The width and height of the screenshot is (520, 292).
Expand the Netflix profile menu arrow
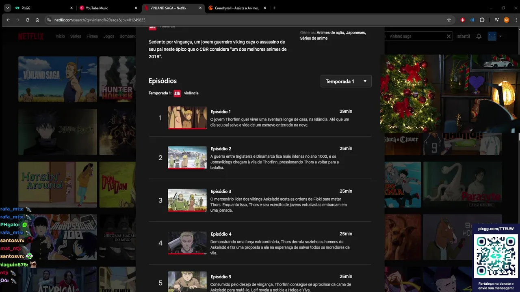[500, 36]
